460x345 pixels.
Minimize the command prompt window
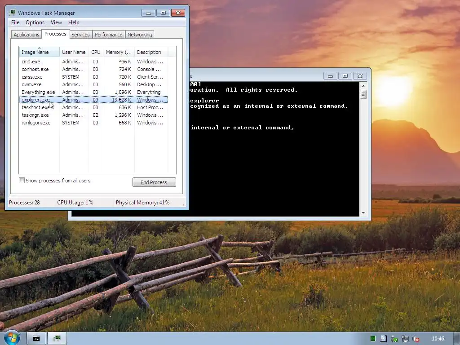point(330,75)
